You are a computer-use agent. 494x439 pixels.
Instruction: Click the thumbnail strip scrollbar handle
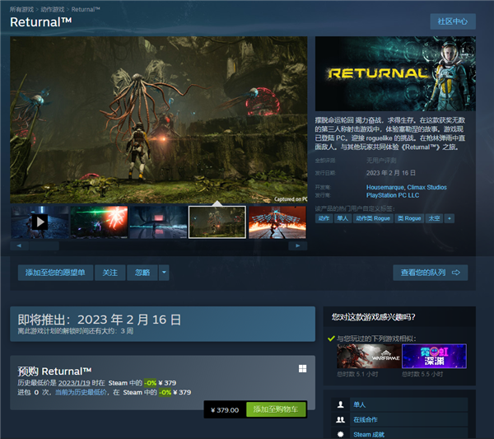point(44,245)
